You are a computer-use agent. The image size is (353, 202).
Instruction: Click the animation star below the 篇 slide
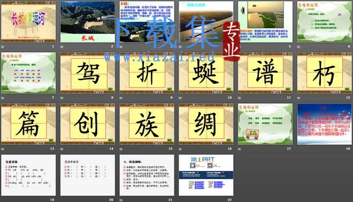click(x=3, y=149)
